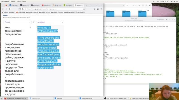This screenshot has width=179, height=100.
Task: Open Gentoo's Bugzilla bookmark
Action: [x=32, y=12]
